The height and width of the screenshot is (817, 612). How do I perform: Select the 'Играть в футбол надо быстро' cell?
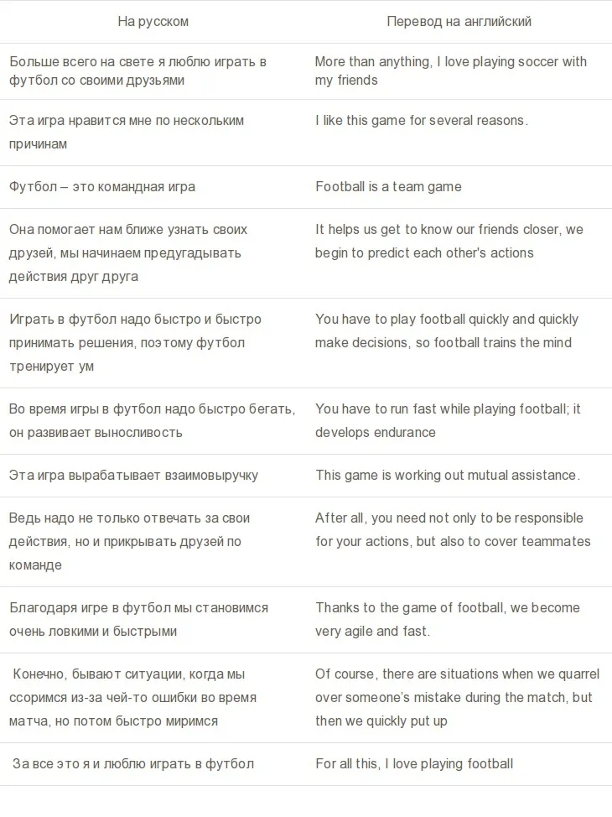pyautogui.click(x=136, y=342)
